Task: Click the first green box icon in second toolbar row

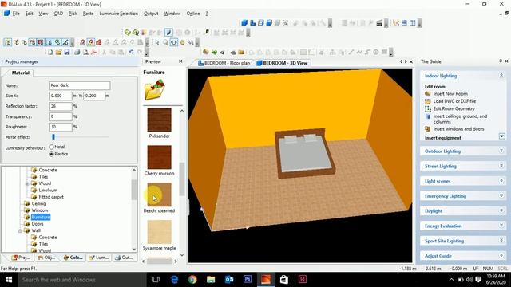Action: pos(128,33)
